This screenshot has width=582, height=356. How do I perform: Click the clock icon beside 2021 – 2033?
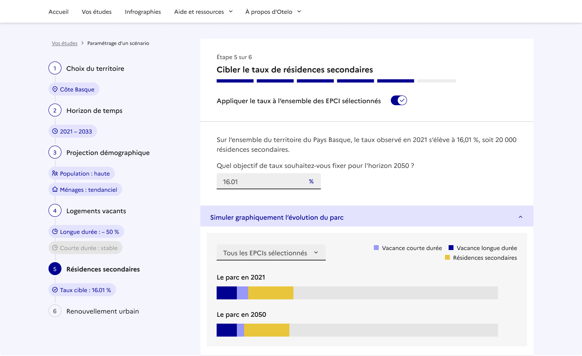55,131
